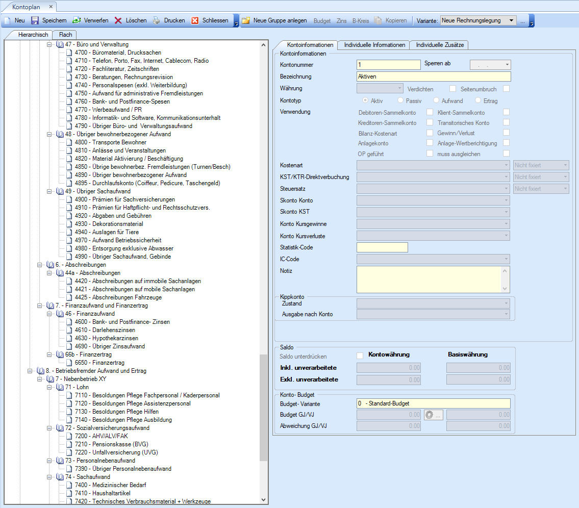Open the IC-Code dropdown
This screenshot has height=508, width=579.
pos(506,259)
